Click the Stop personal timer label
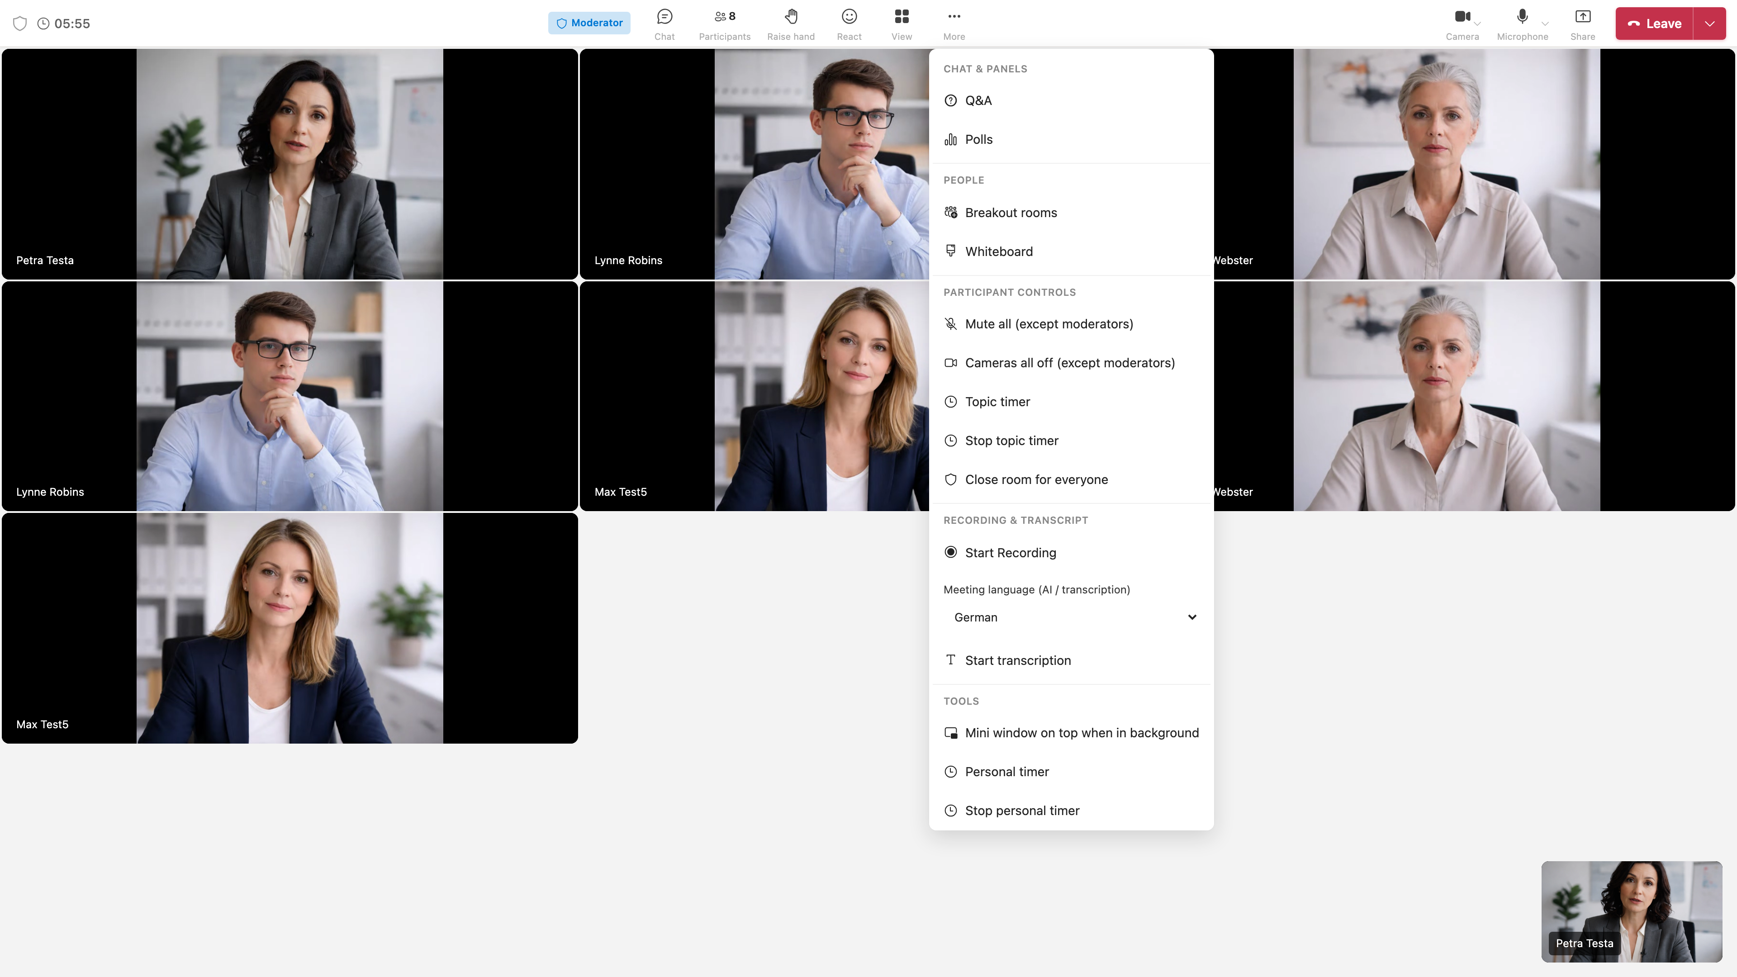 [1022, 811]
